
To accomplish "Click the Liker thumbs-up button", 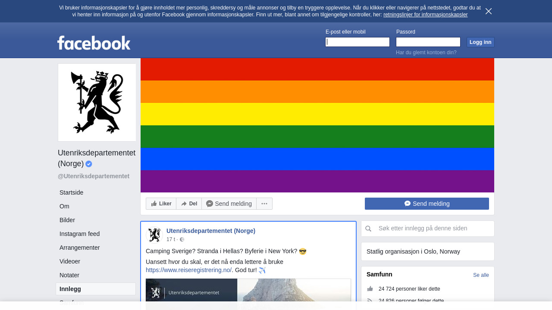I will coord(161,204).
